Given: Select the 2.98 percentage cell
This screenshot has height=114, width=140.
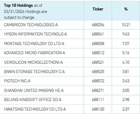Looking at the screenshot, I should coord(126,100).
